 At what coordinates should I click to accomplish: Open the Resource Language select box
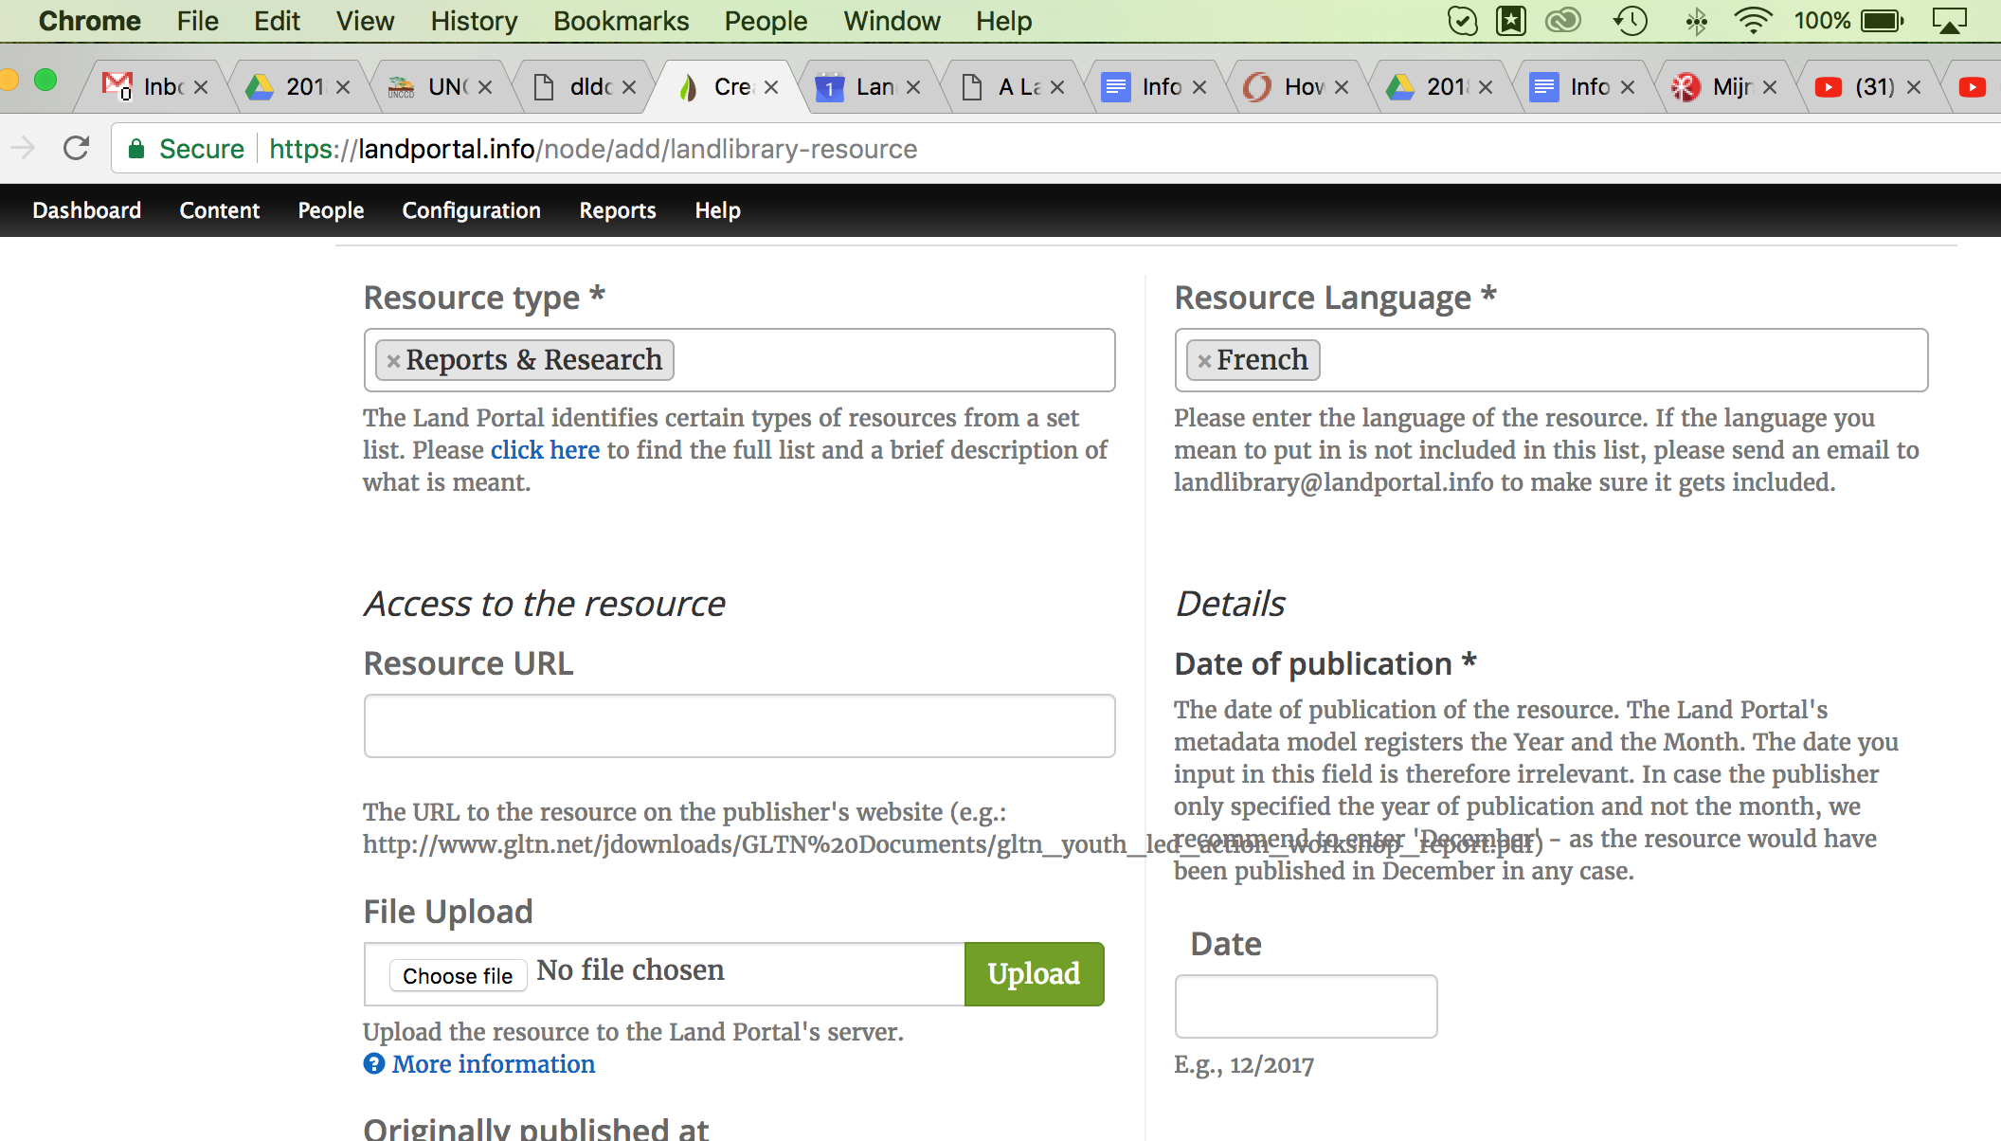1551,360
